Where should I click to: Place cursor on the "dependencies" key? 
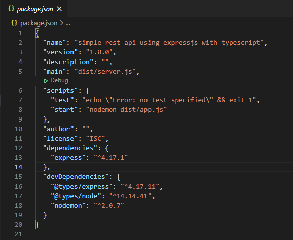[70, 148]
